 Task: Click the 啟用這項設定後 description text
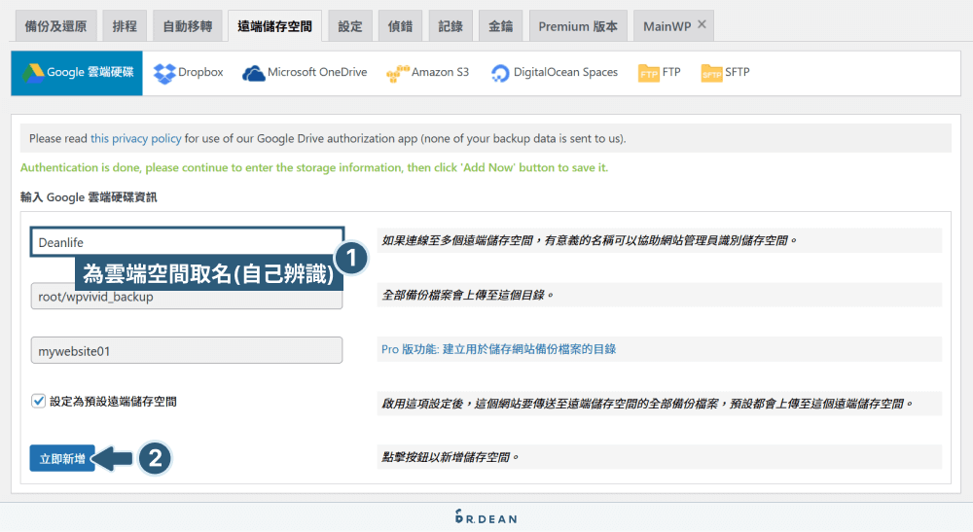click(x=647, y=404)
